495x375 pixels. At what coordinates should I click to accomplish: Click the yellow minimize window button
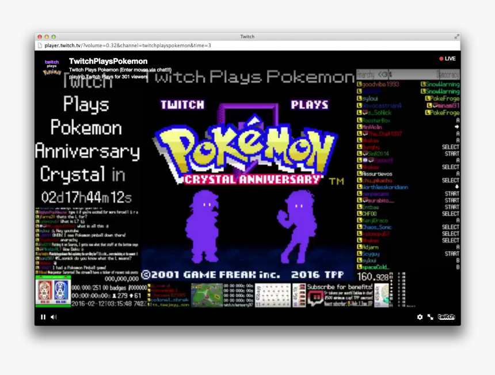(x=47, y=37)
